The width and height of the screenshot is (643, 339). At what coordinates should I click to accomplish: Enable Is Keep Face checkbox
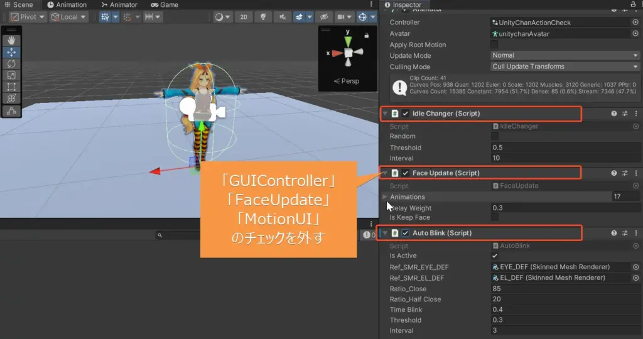[x=495, y=217]
